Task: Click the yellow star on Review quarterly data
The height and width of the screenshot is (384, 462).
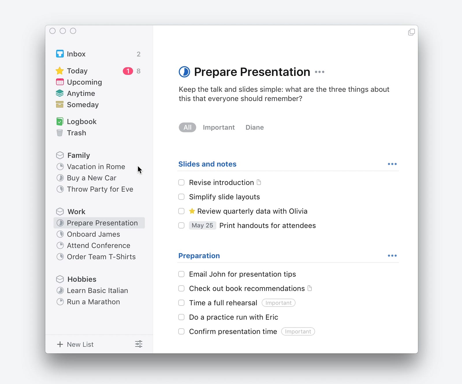Action: tap(192, 211)
